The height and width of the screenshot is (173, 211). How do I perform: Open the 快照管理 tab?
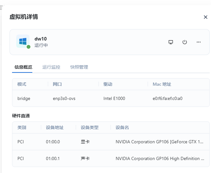click(79, 67)
